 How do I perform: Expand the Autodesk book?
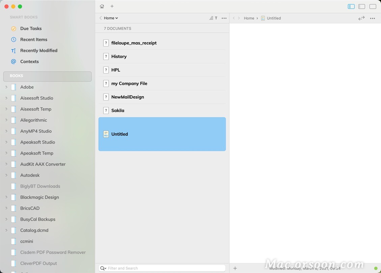click(6, 175)
